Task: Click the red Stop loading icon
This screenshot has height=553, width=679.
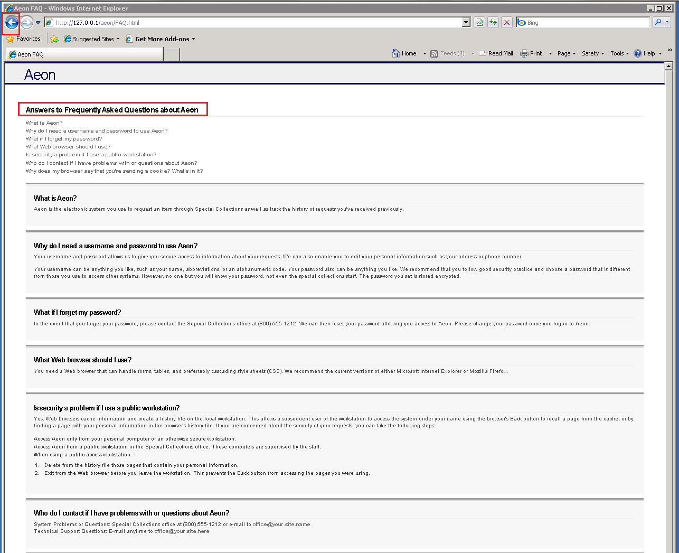Action: pos(506,22)
